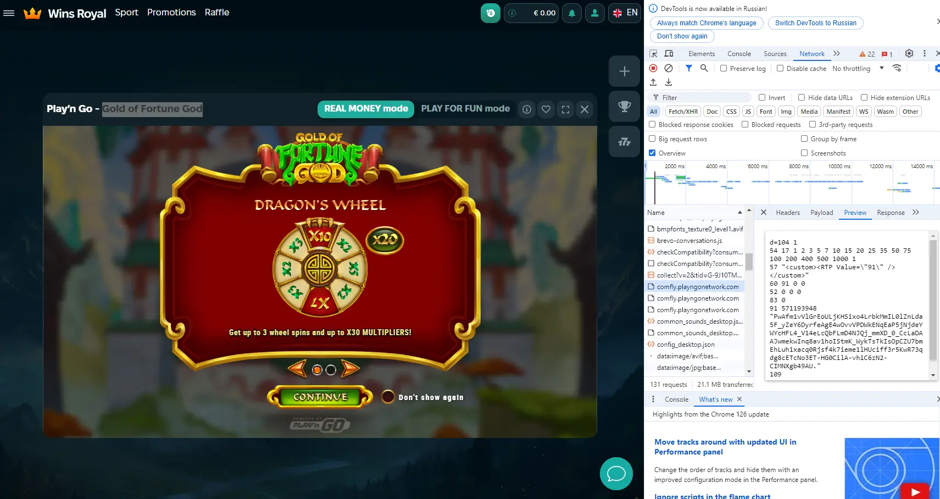The image size is (940, 499).
Task: Stop recording network log
Action: coord(653,68)
